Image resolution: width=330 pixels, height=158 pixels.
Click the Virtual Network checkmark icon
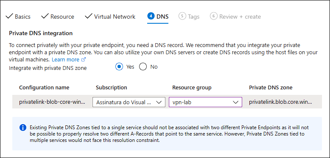tap(89, 16)
